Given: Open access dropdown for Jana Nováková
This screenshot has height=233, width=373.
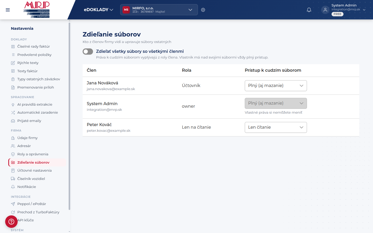Looking at the screenshot, I should pyautogui.click(x=276, y=86).
